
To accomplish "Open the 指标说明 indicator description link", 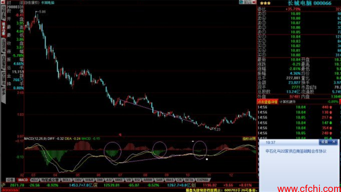I will [x=249, y=139].
